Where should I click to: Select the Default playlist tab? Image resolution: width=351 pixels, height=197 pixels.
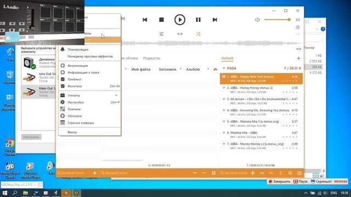point(227,58)
